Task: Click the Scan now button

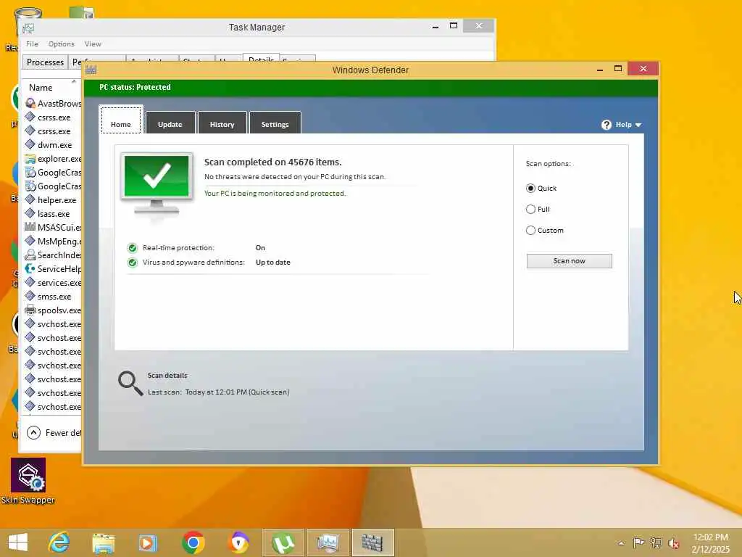Action: click(x=569, y=261)
